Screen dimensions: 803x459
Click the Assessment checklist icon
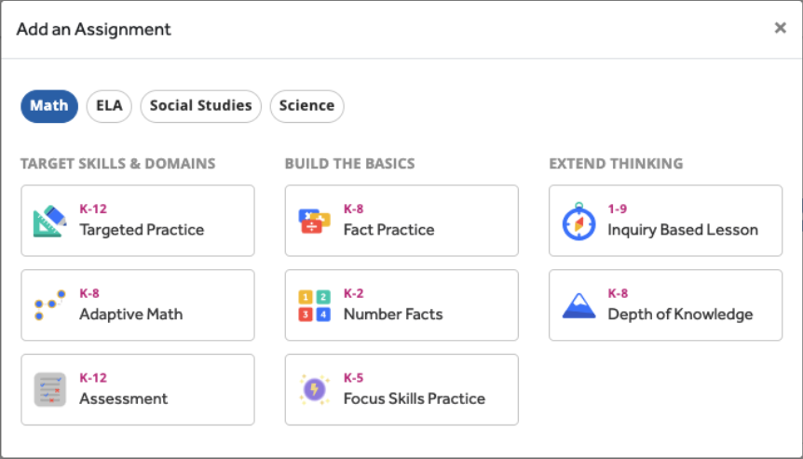click(x=49, y=389)
